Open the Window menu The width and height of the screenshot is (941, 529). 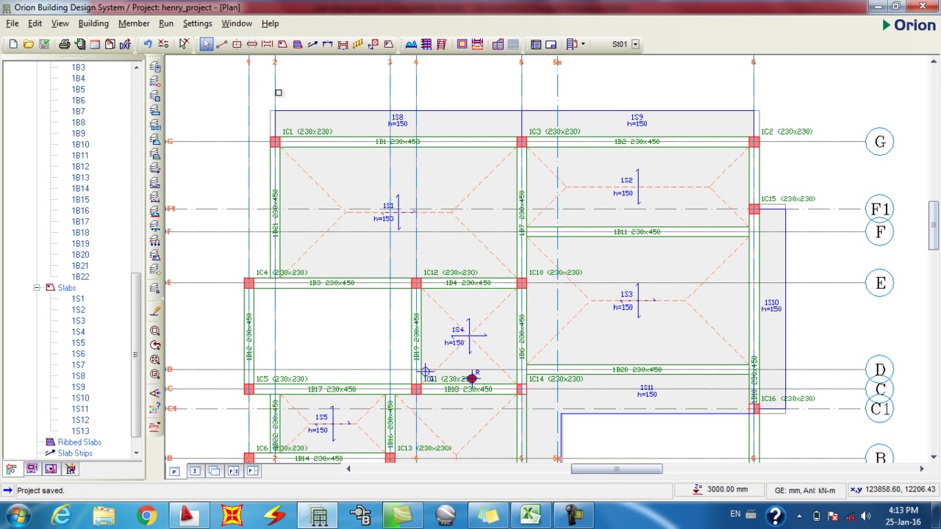pyautogui.click(x=237, y=24)
